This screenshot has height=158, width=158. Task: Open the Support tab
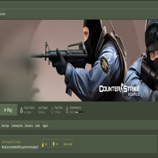click(x=45, y=125)
